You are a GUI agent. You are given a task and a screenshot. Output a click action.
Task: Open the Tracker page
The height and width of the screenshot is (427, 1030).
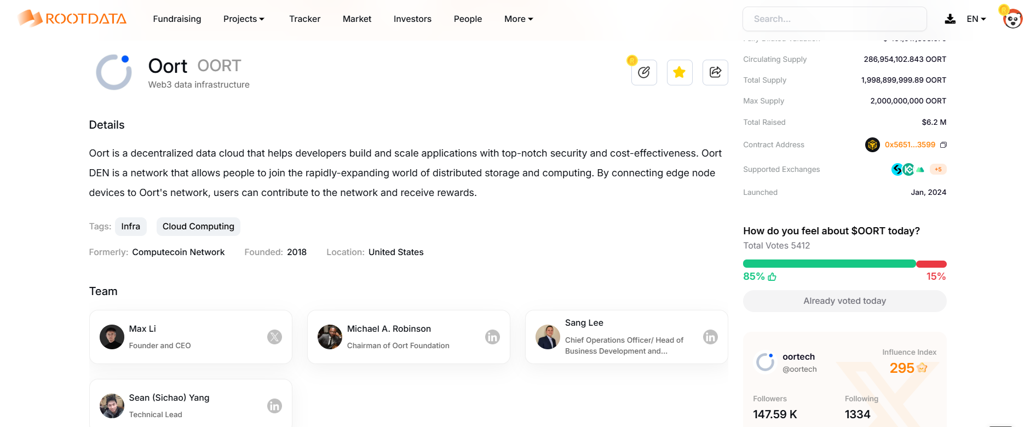pyautogui.click(x=305, y=19)
